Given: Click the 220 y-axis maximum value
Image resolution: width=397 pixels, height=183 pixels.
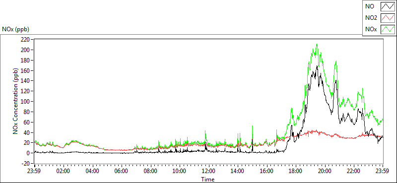Looking at the screenshot, I should [26, 40].
